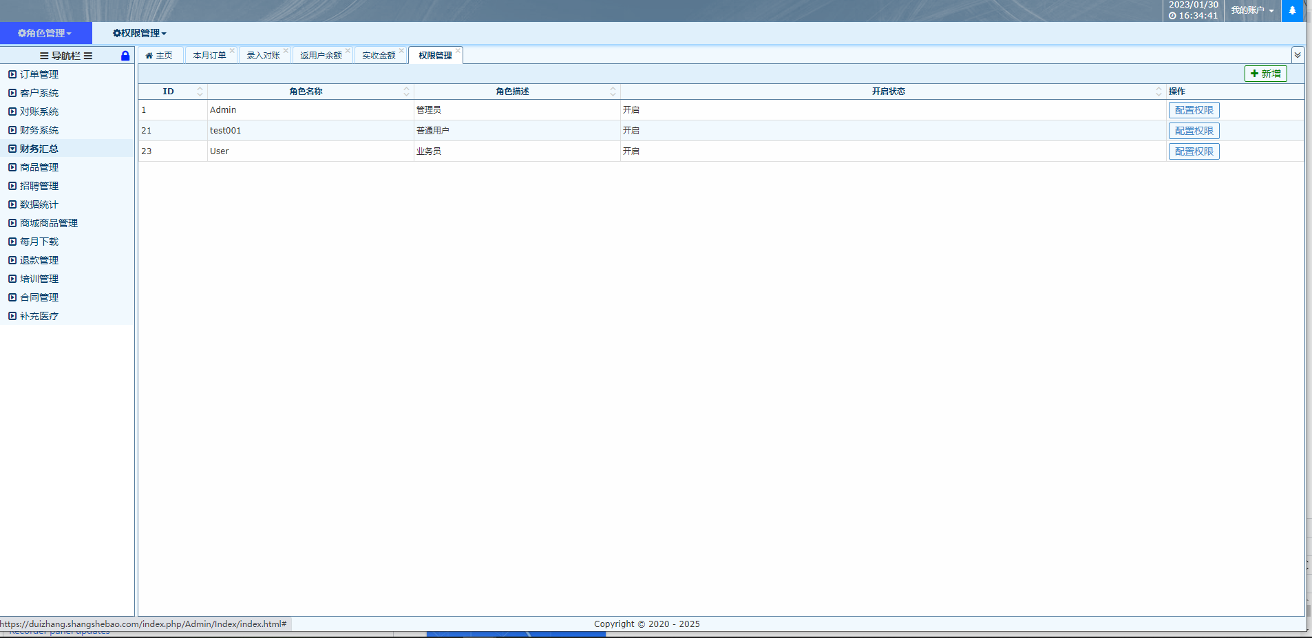Viewport: 1312px width, 638px height.
Task: Click the 管理员 description cell
Action: coord(517,110)
